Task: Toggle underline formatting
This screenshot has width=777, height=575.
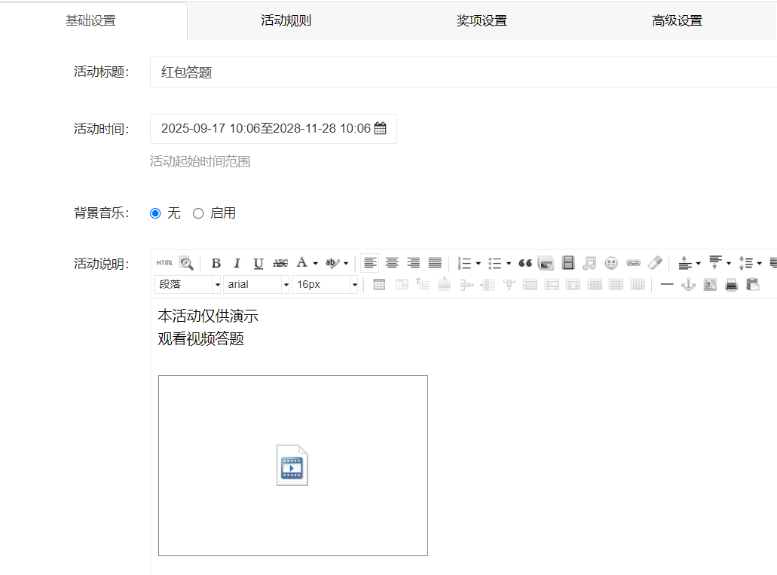Action: (258, 263)
